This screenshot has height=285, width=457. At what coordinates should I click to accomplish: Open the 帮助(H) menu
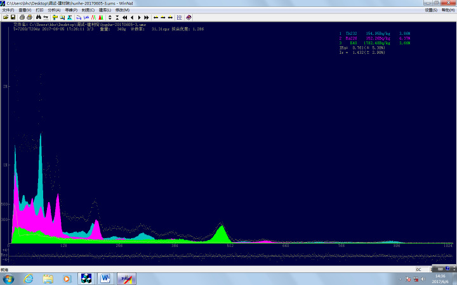pos(447,10)
